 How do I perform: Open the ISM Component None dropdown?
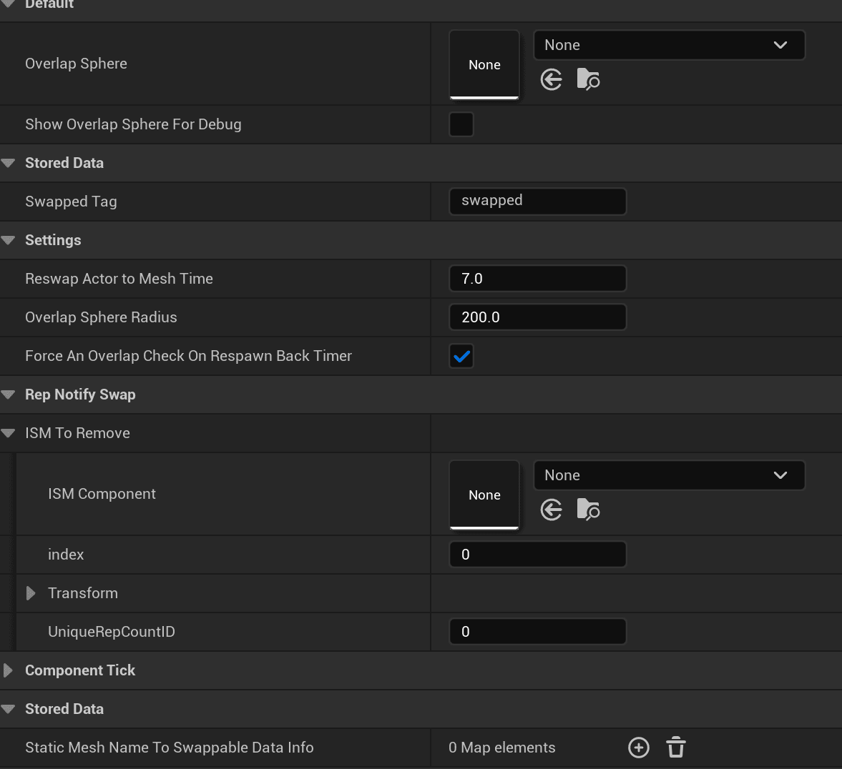[669, 475]
